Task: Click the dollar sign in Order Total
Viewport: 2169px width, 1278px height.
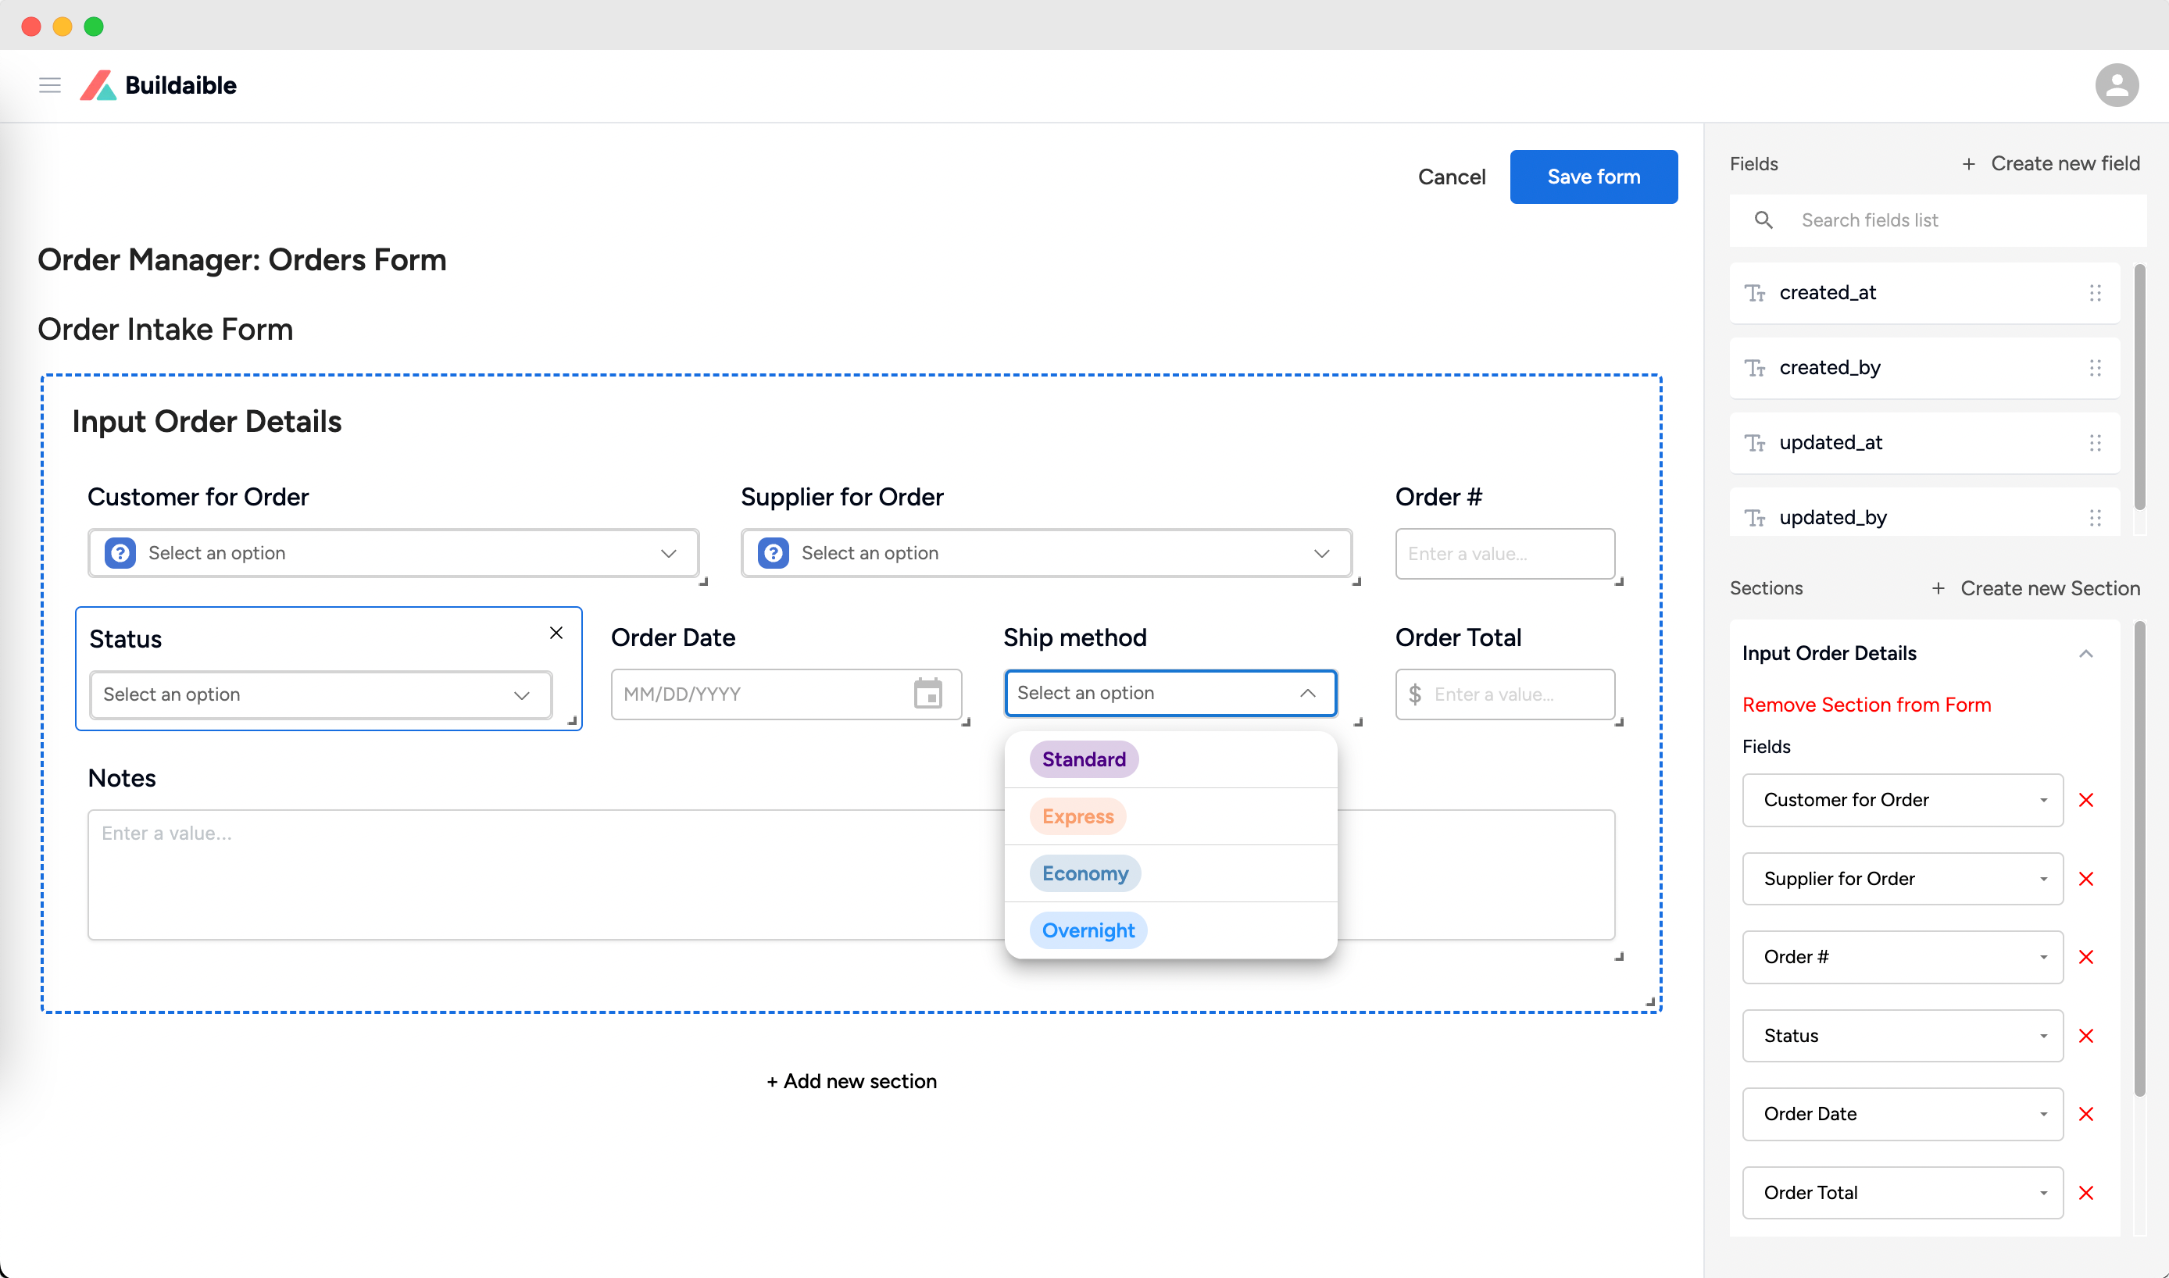Action: tap(1414, 694)
